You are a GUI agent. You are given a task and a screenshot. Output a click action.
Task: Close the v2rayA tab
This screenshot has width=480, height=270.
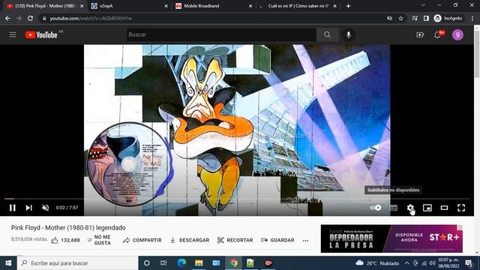pyautogui.click(x=166, y=6)
